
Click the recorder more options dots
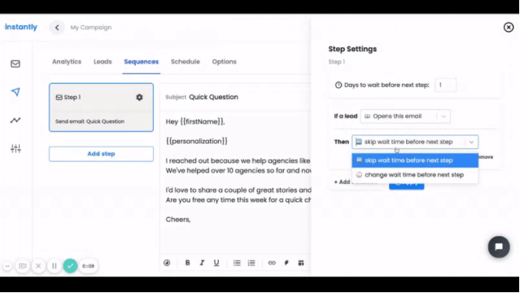(x=7, y=266)
